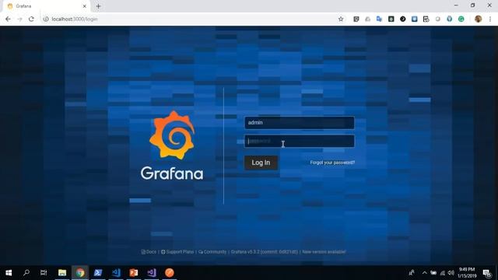
Task: Click the site information icon in the address bar
Action: pyautogui.click(x=46, y=19)
